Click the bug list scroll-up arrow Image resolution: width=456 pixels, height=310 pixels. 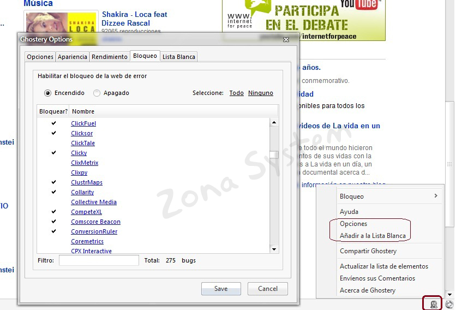pyautogui.click(x=274, y=123)
